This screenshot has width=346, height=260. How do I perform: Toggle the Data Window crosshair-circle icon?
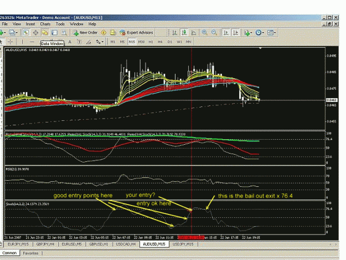35,33
